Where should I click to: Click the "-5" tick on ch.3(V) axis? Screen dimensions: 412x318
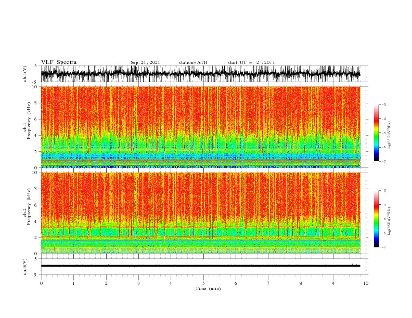pos(35,275)
